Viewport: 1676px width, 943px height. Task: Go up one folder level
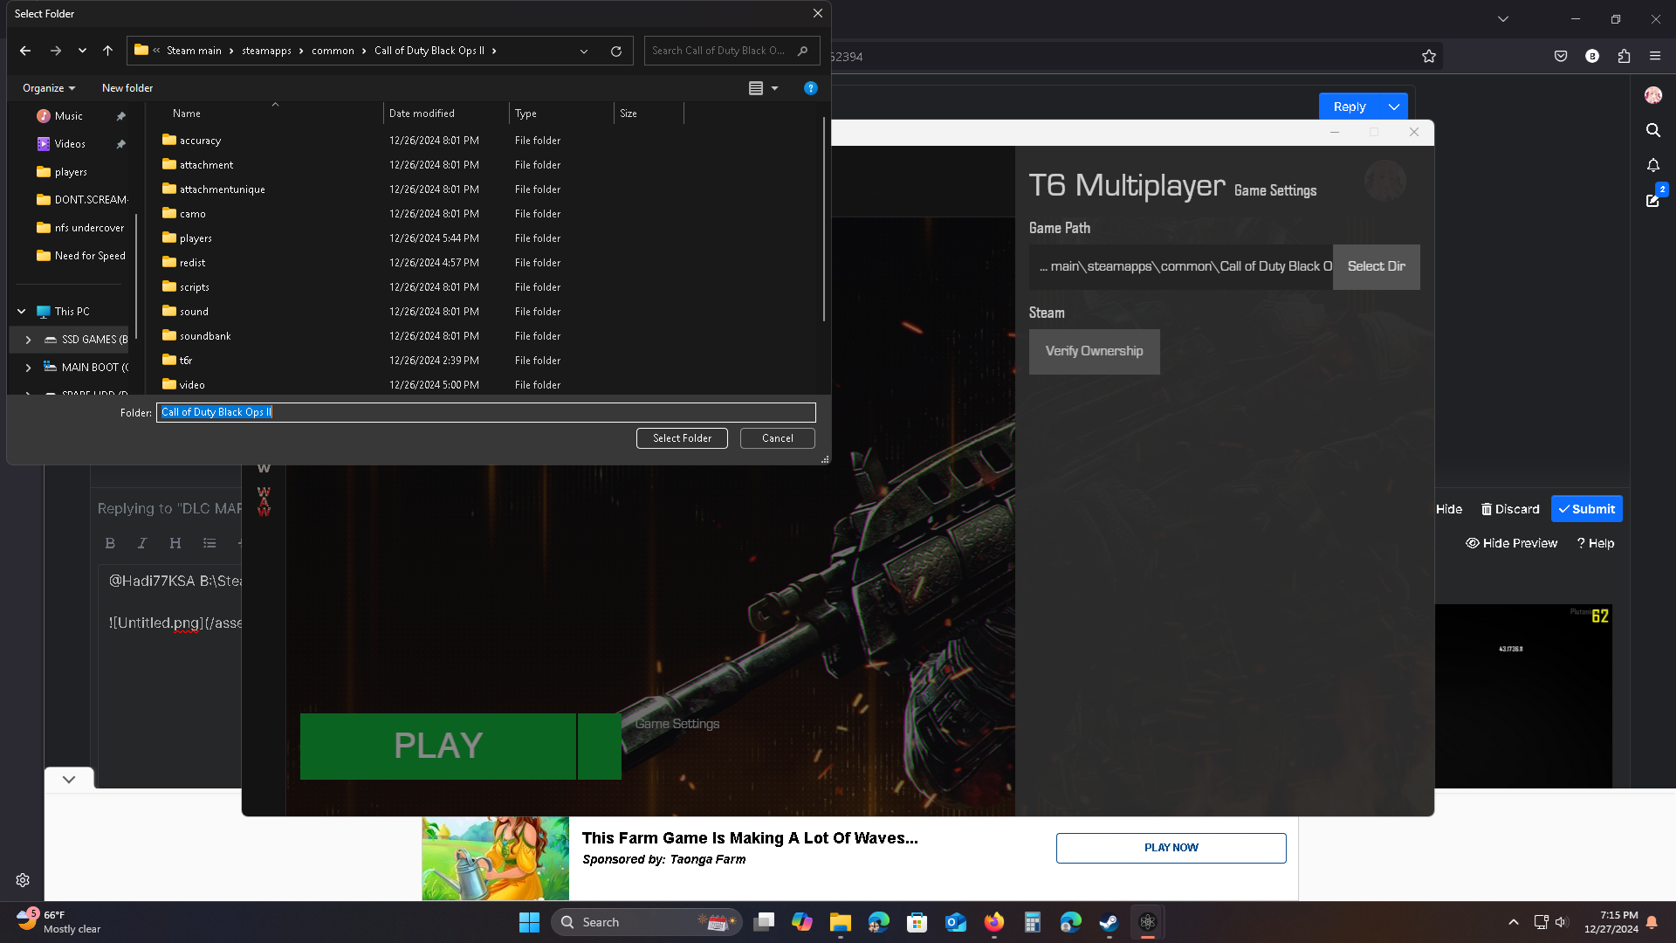coord(107,51)
